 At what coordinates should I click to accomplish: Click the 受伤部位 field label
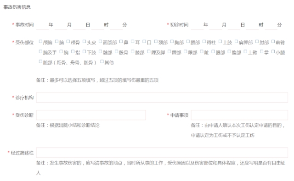point(24,43)
